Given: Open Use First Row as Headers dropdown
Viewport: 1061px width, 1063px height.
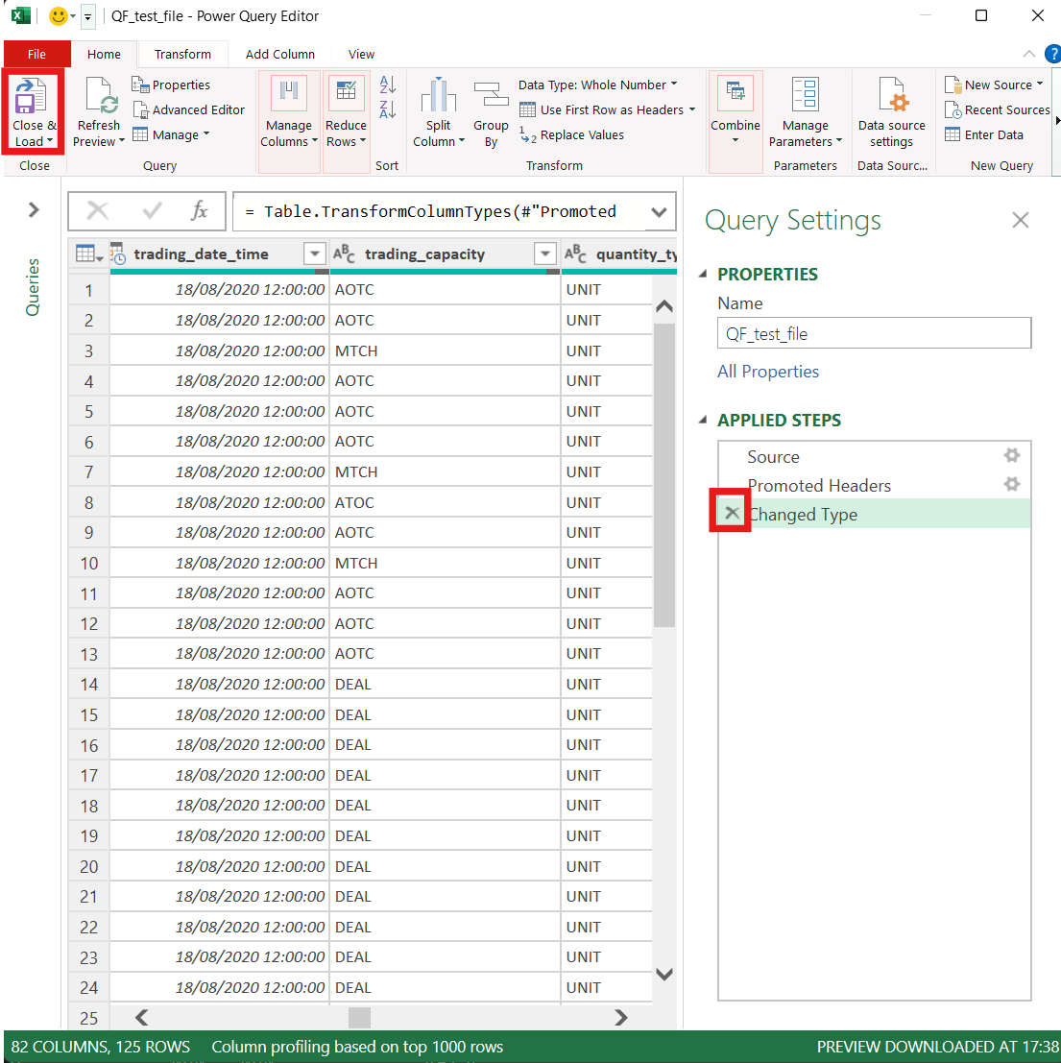Looking at the screenshot, I should point(608,109).
